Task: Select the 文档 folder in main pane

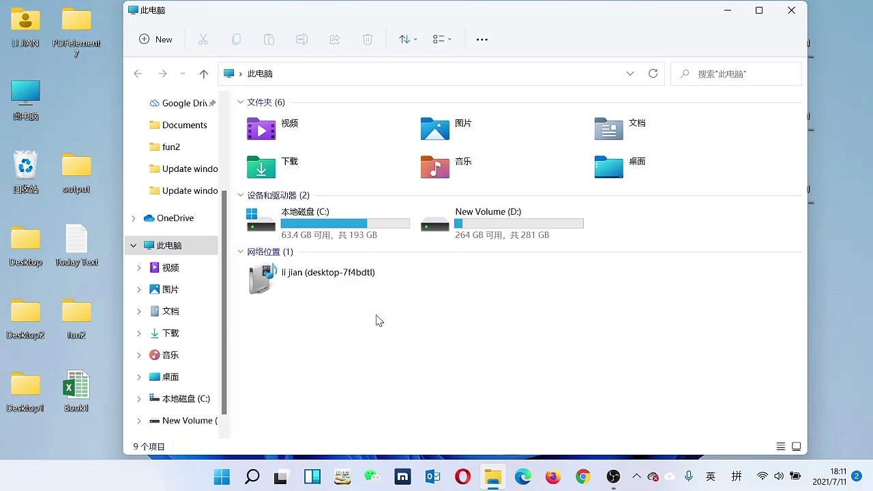Action: (x=620, y=128)
